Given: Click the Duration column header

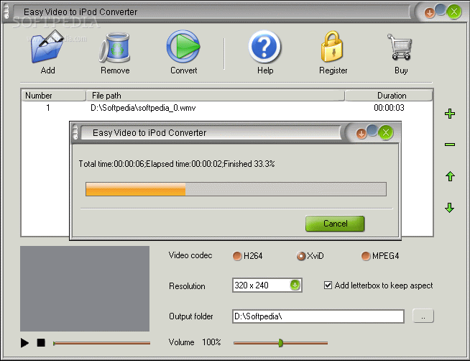Looking at the screenshot, I should pos(389,96).
